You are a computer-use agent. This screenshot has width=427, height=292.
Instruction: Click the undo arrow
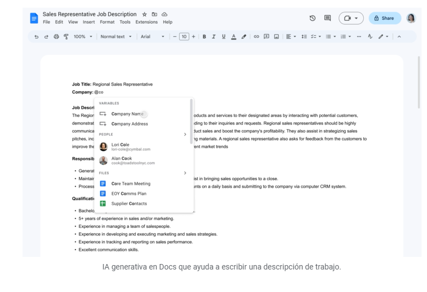coord(36,37)
